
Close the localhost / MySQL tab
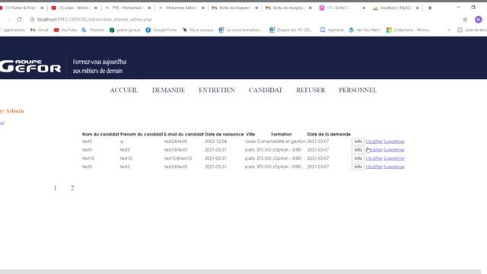(418, 8)
